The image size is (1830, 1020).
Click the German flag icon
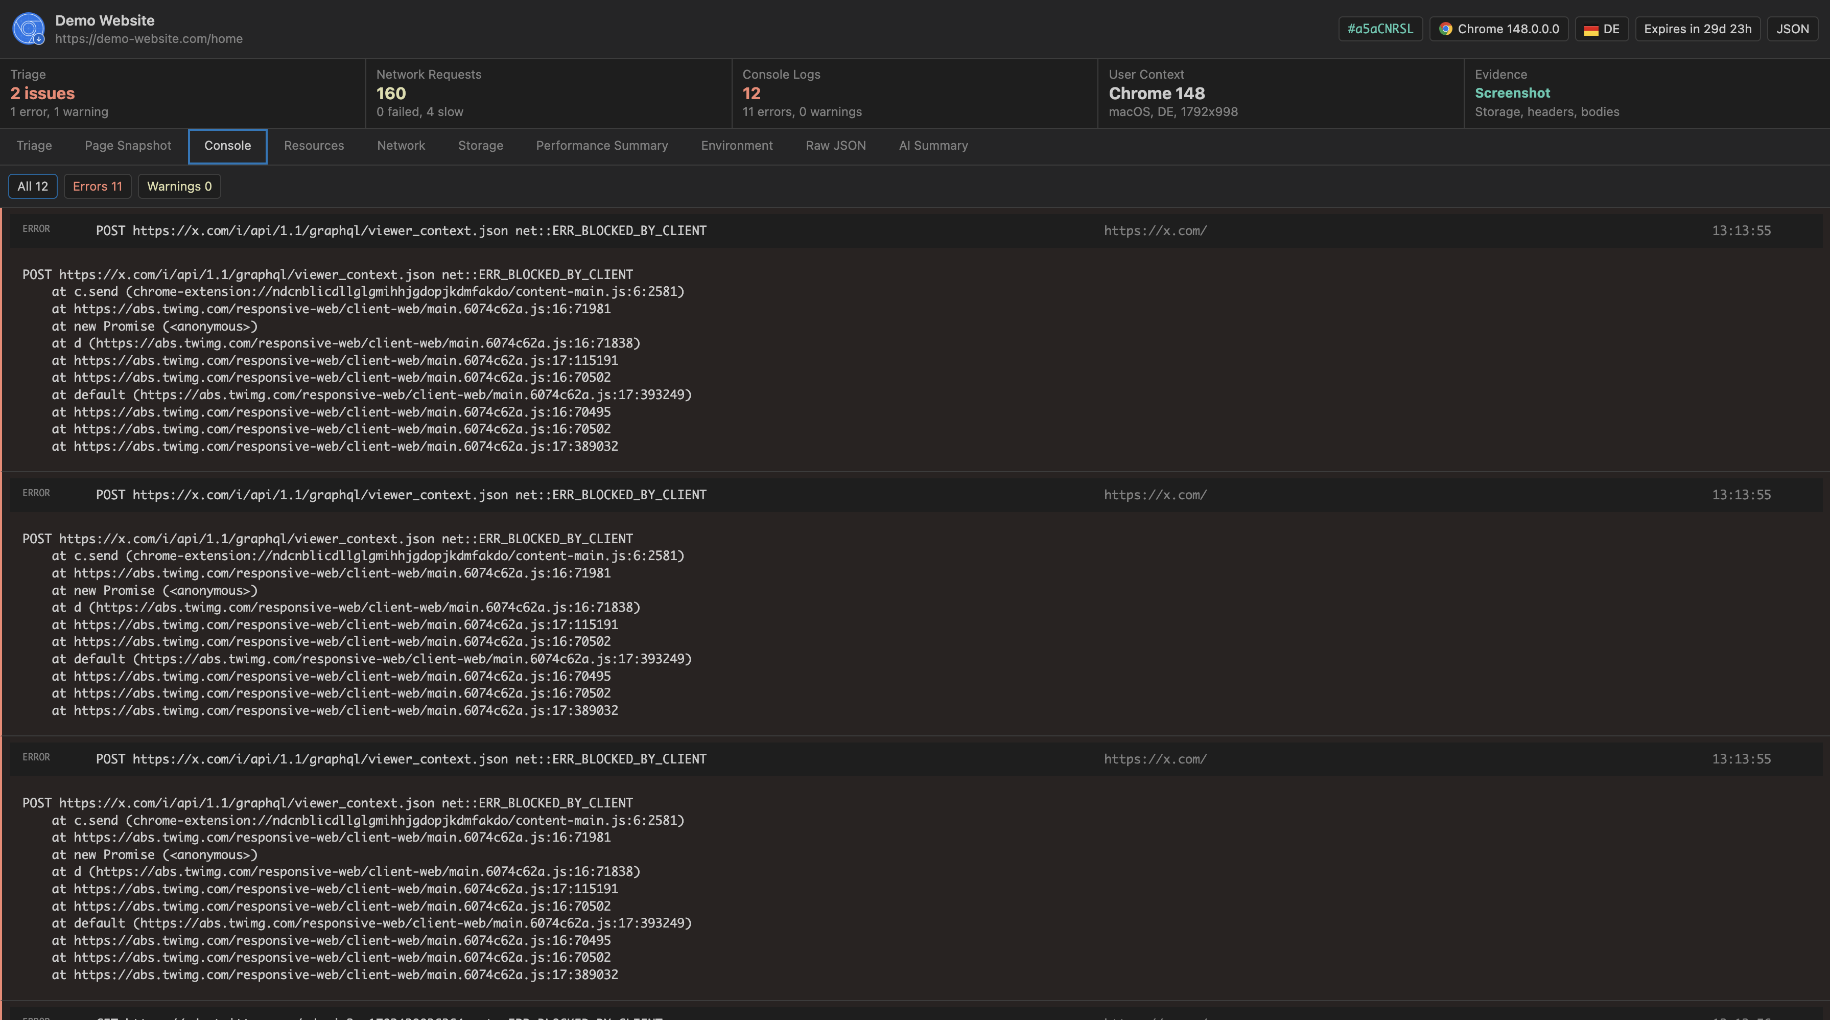coord(1590,30)
